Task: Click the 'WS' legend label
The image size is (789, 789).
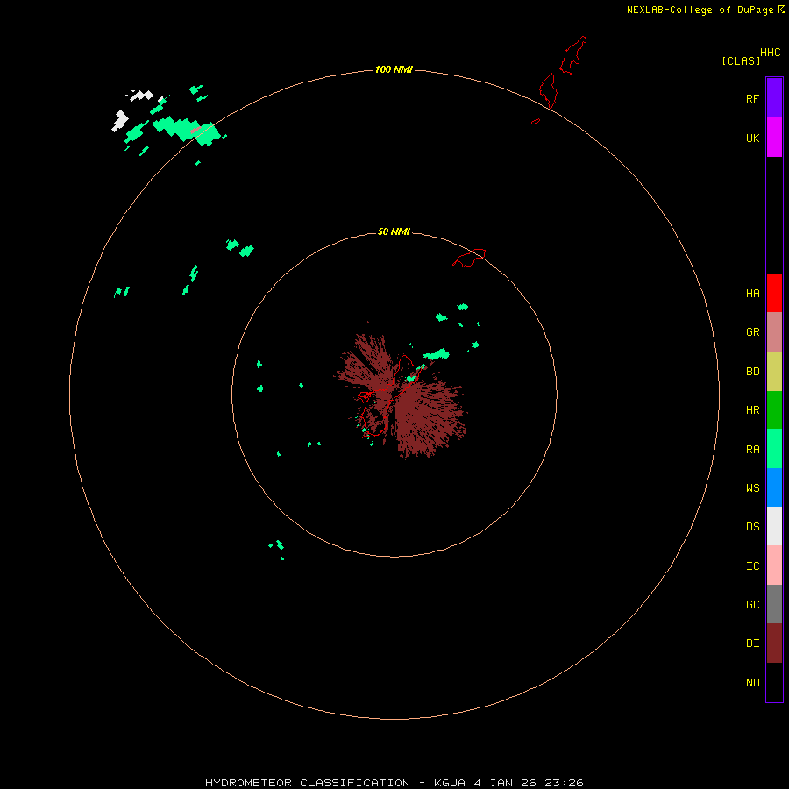Action: [752, 487]
